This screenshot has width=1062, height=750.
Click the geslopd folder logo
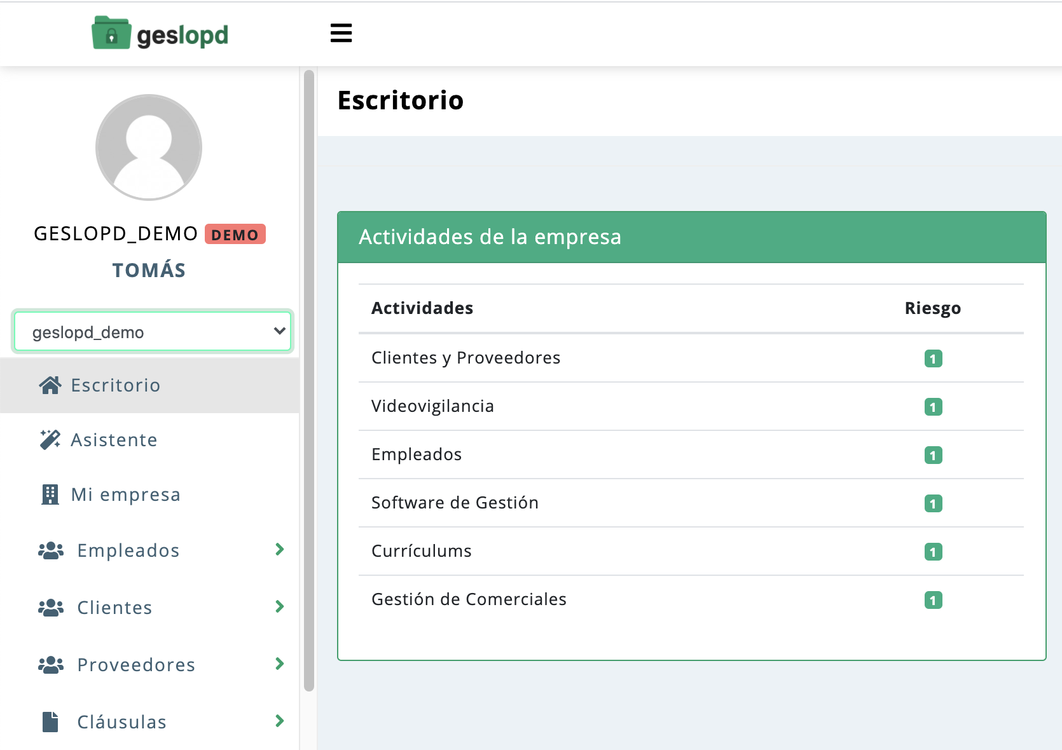pos(111,33)
